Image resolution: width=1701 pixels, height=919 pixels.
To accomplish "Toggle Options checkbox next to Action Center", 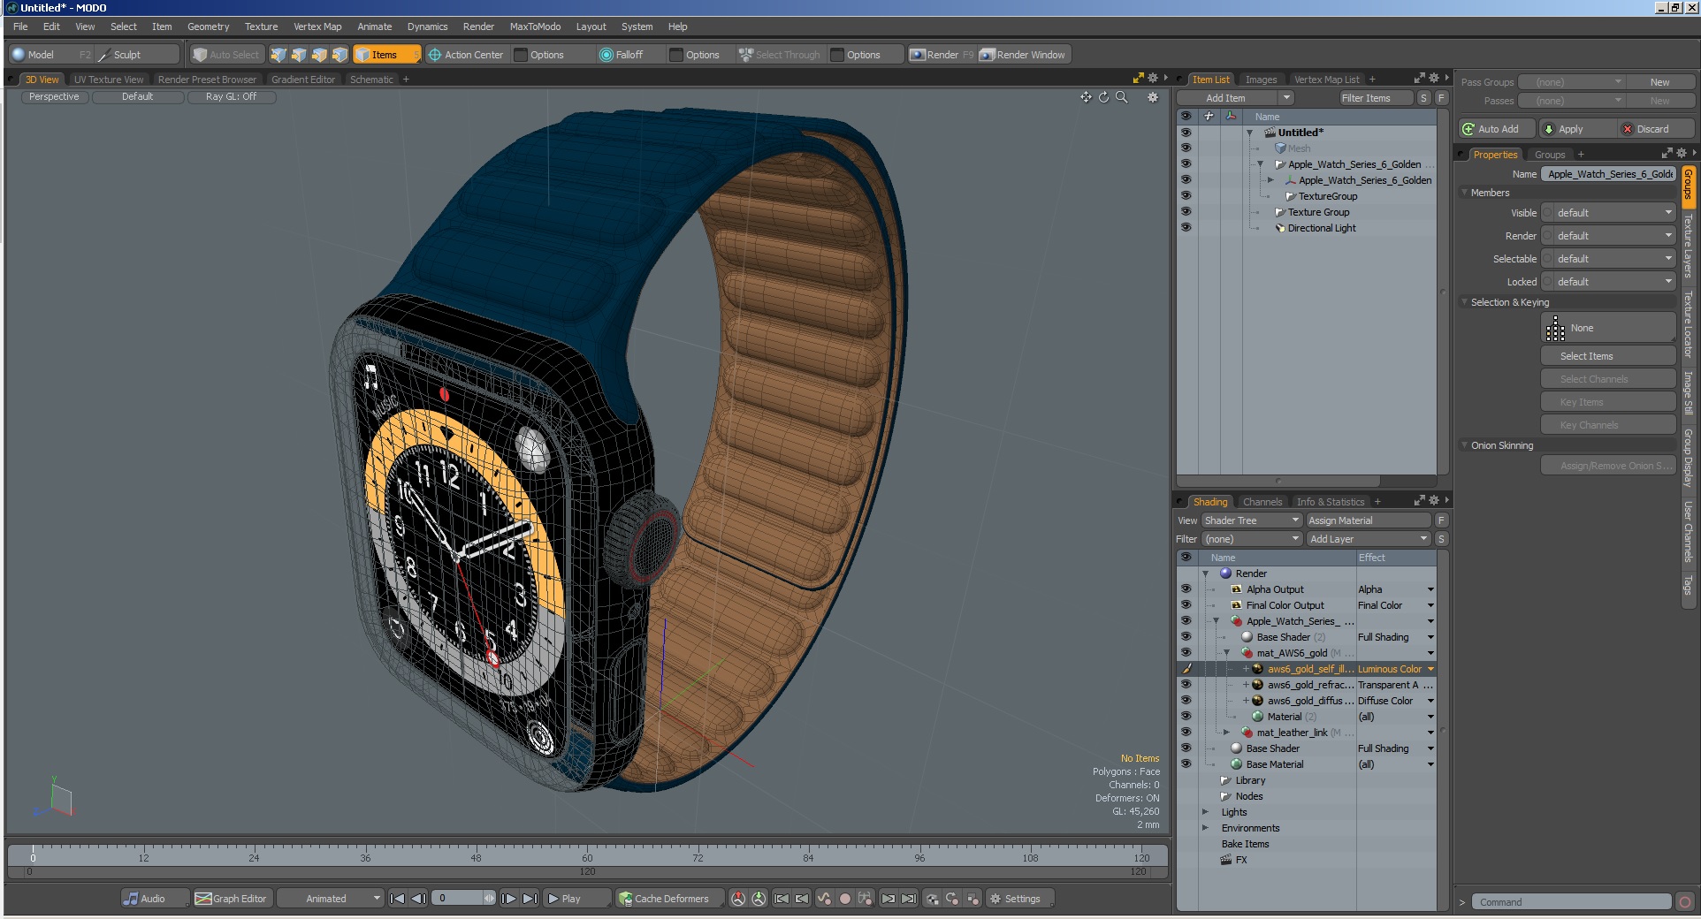I will tap(522, 55).
